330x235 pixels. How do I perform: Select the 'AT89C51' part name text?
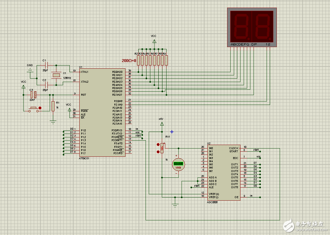[x=84, y=158]
